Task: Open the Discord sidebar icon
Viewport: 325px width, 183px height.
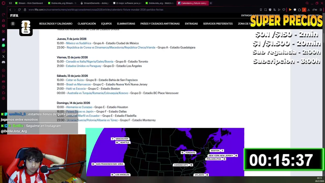Action: (3, 62)
